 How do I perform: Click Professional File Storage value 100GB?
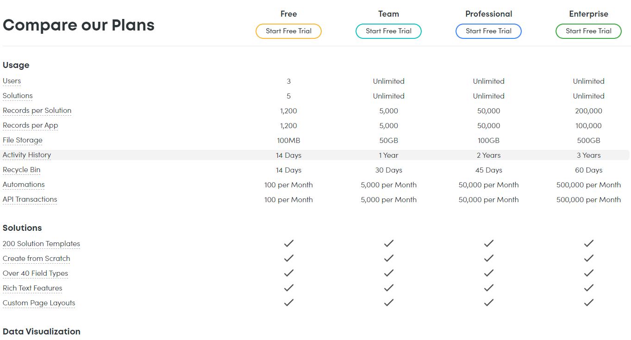tap(488, 141)
